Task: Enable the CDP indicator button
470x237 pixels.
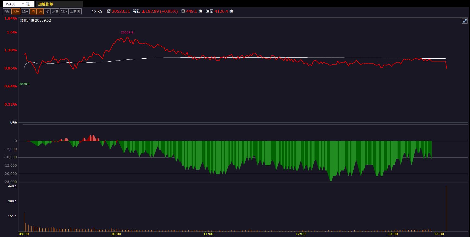Action: point(64,11)
